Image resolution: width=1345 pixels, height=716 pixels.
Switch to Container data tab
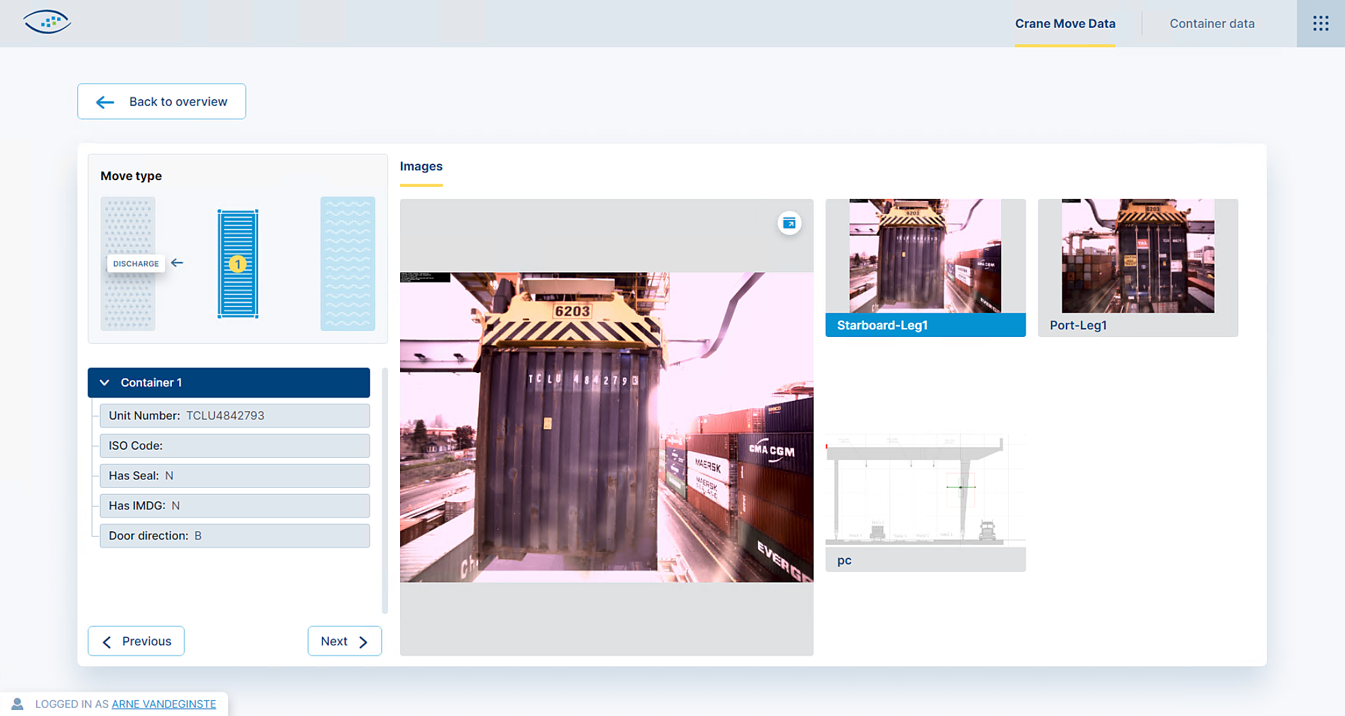pyautogui.click(x=1211, y=24)
